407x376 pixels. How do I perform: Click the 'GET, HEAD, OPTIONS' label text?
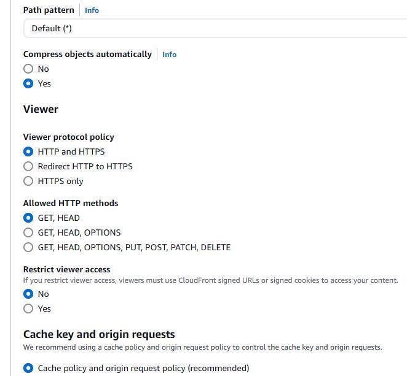[79, 232]
